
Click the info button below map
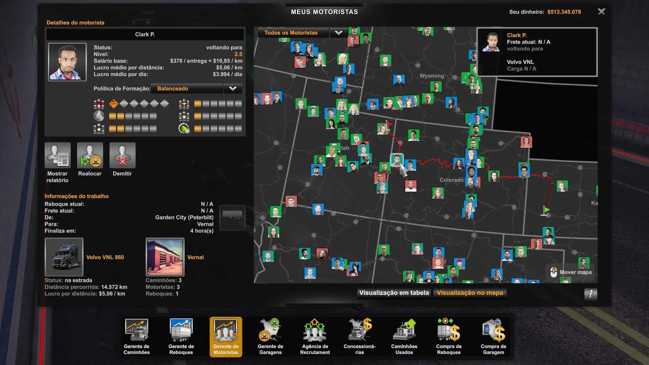click(x=591, y=294)
